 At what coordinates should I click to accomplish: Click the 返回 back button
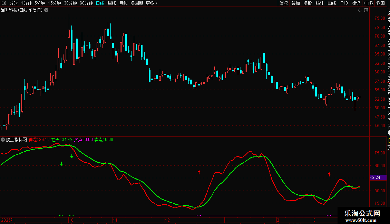pos(381,3)
